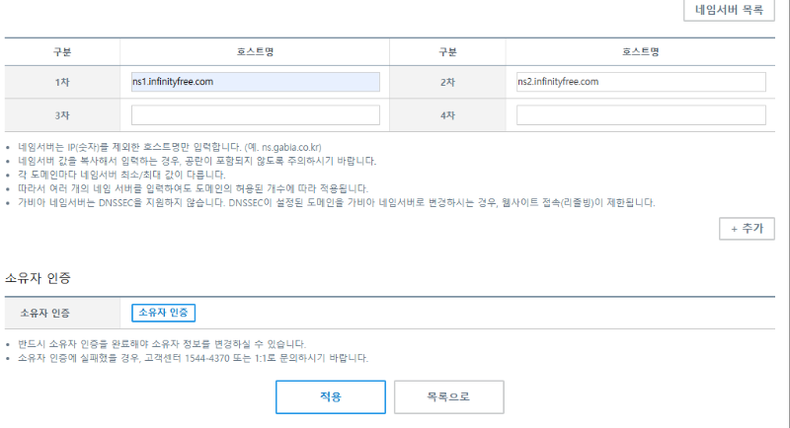Click the note mentioning ns.gabia.co.kr example

[x=169, y=147]
